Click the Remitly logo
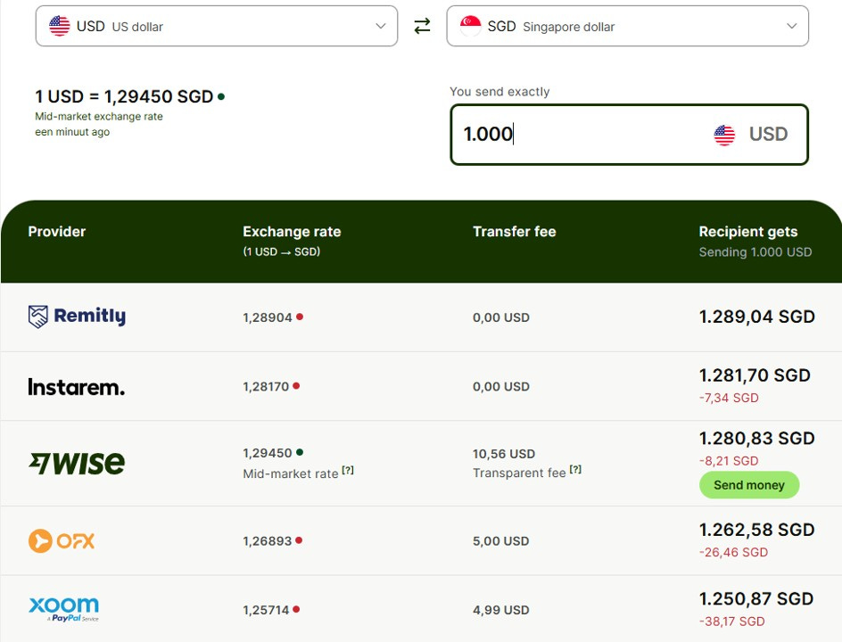The height and width of the screenshot is (642, 842). click(77, 317)
